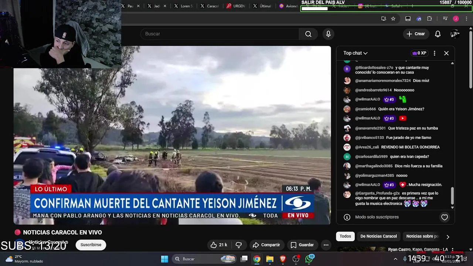473x266 pixels.
Task: Click the Windows taskbar Buscar search box
Action: tap(204, 259)
